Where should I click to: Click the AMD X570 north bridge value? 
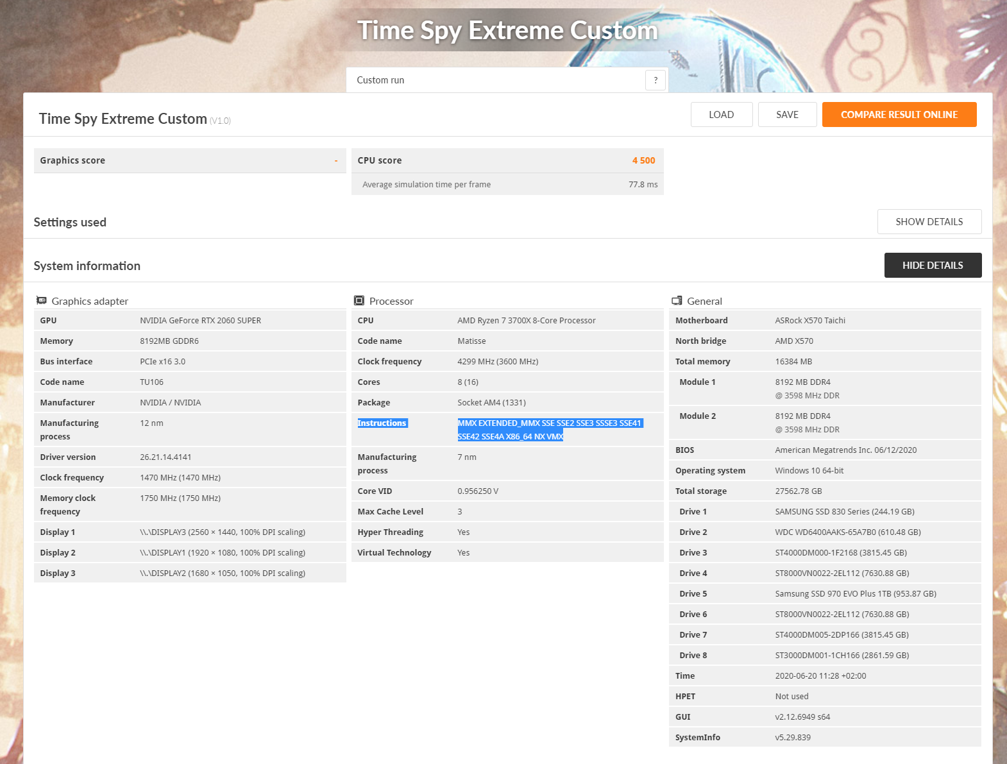794,341
